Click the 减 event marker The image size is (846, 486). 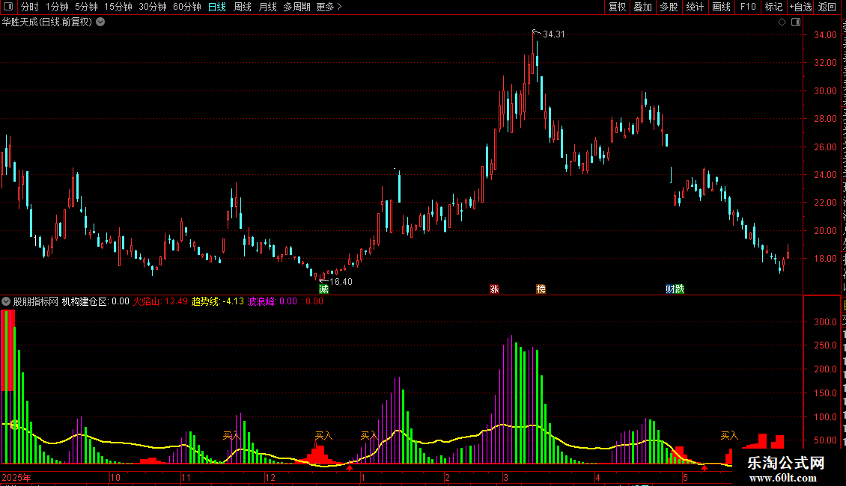click(x=323, y=289)
